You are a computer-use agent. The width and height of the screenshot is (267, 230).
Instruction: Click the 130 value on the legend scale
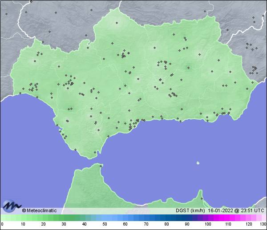[263, 224]
